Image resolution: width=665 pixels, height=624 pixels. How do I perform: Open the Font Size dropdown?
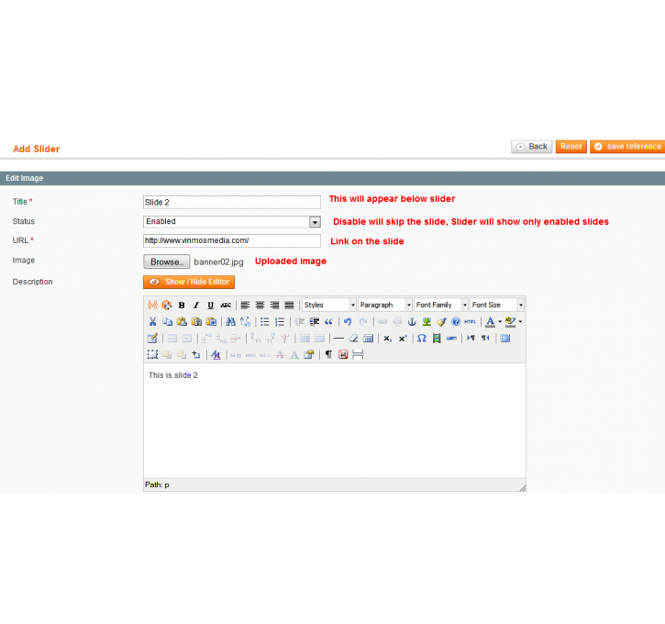[497, 305]
